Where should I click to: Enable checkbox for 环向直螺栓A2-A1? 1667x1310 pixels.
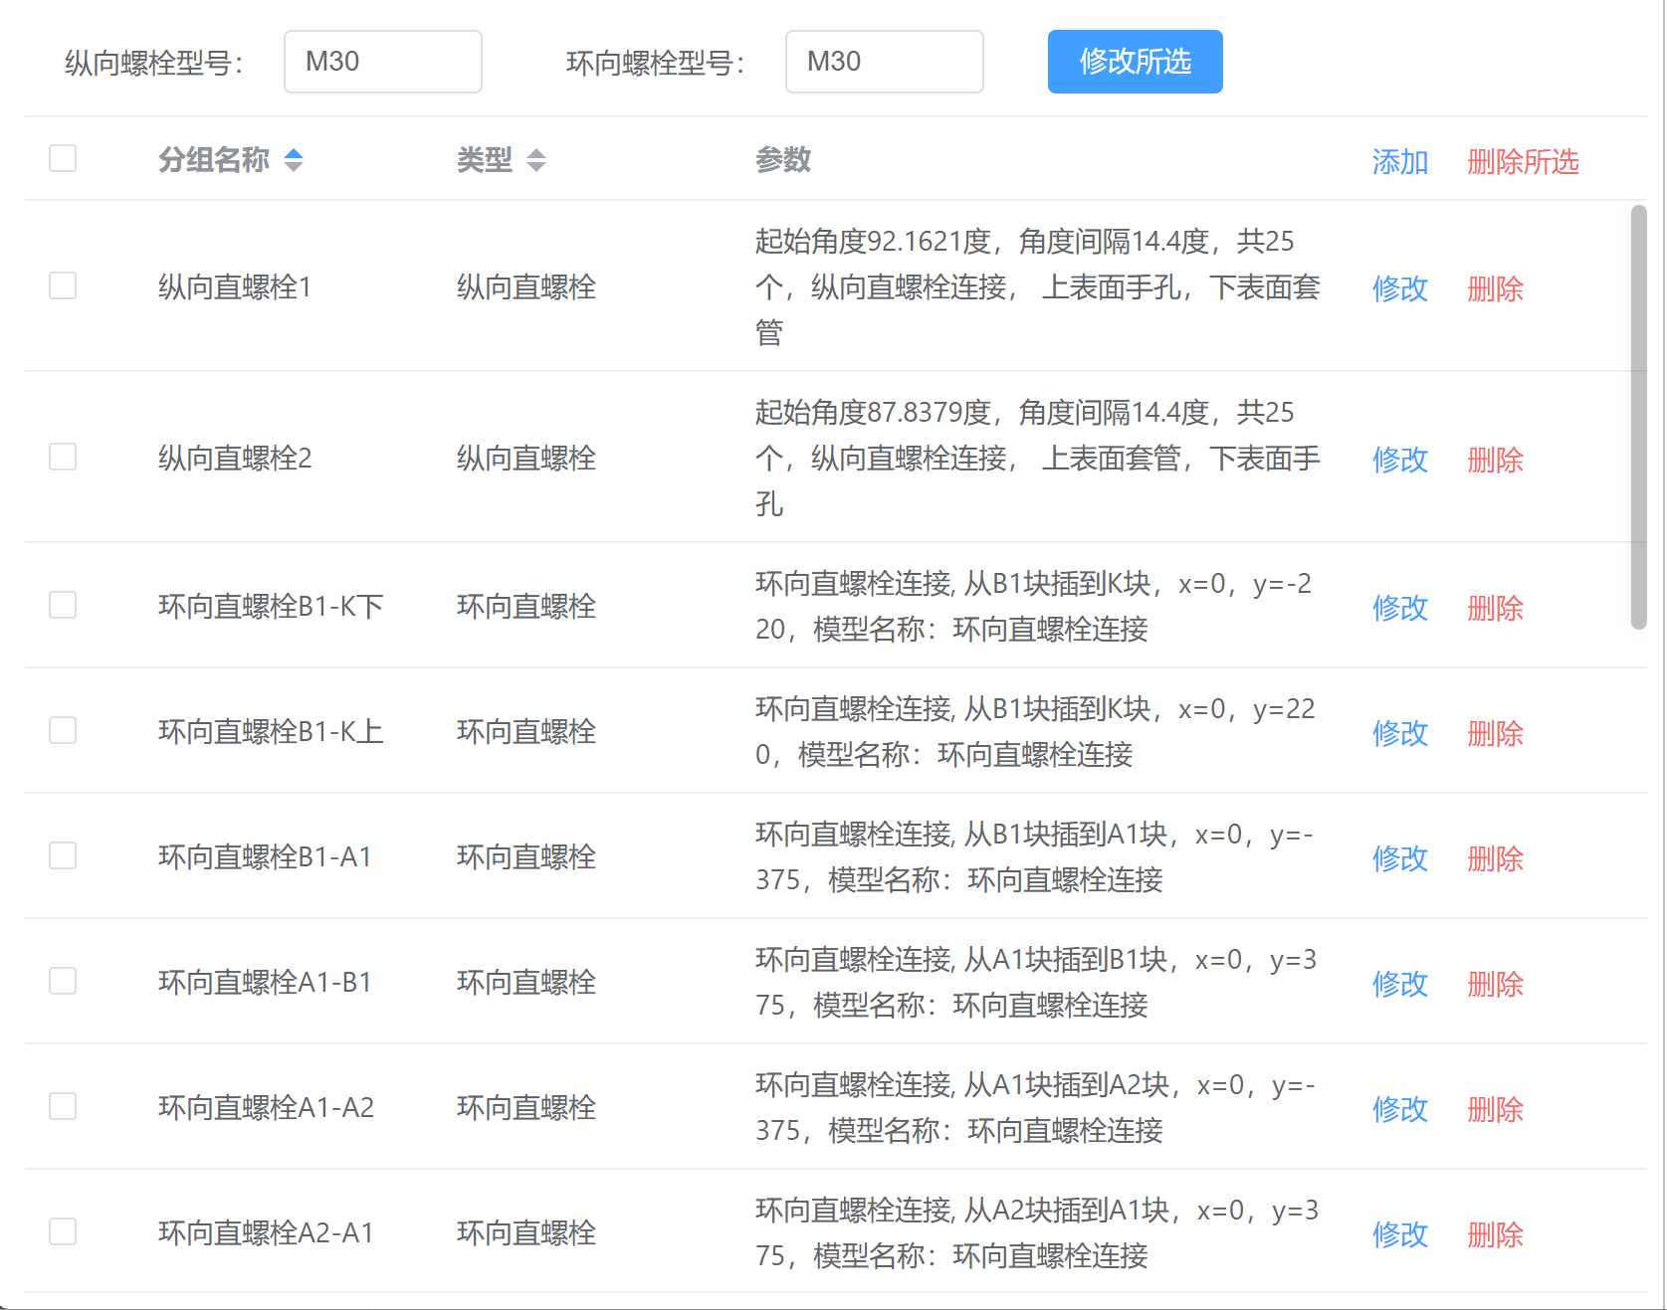pos(63,1231)
